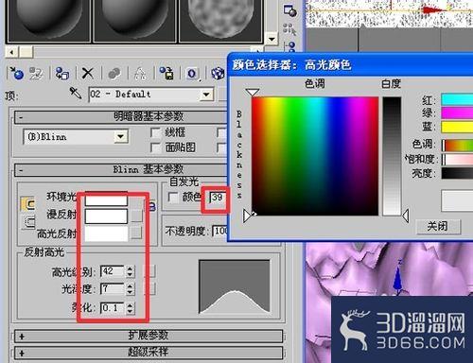
Task: Click the lock icon beside 环境光
Action: tap(28, 204)
